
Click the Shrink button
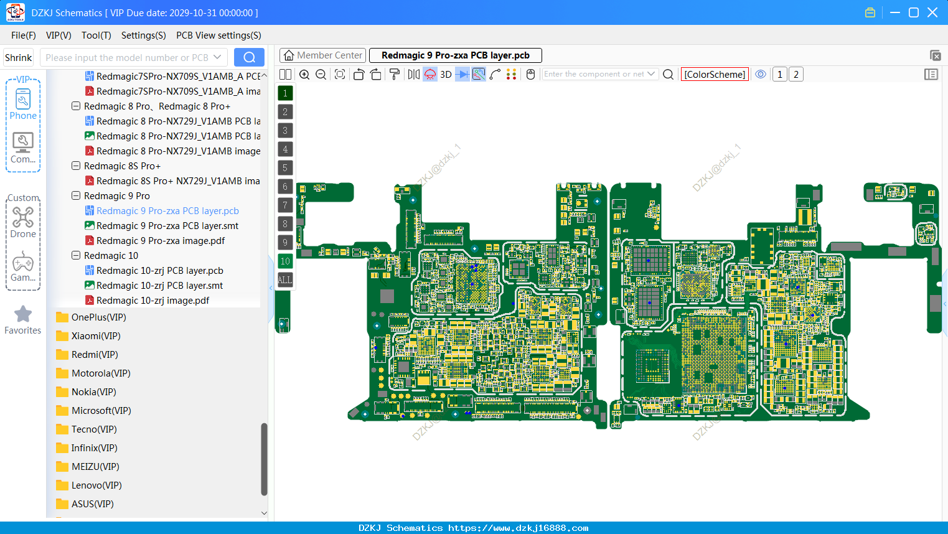pyautogui.click(x=18, y=57)
